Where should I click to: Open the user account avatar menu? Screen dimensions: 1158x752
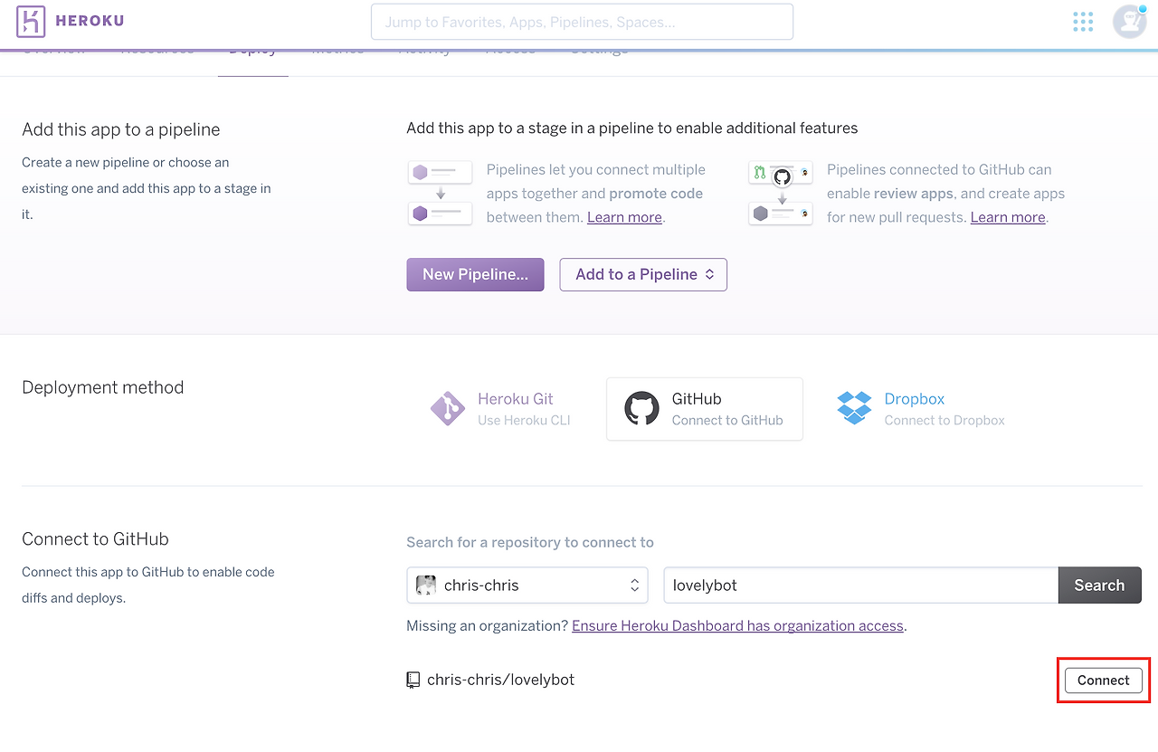1129,22
